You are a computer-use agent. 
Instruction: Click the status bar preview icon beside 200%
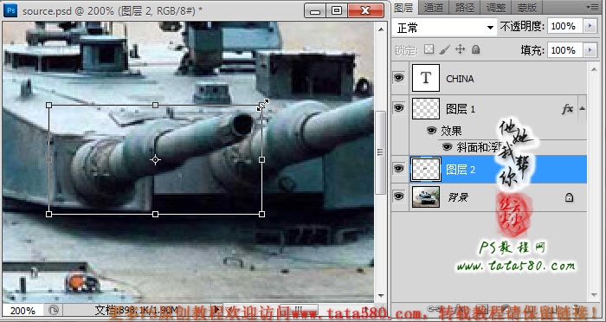[54, 310]
